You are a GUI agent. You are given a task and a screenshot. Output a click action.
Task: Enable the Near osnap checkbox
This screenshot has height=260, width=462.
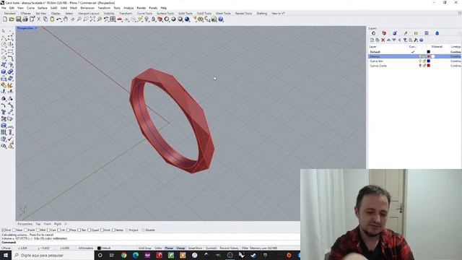(14, 230)
